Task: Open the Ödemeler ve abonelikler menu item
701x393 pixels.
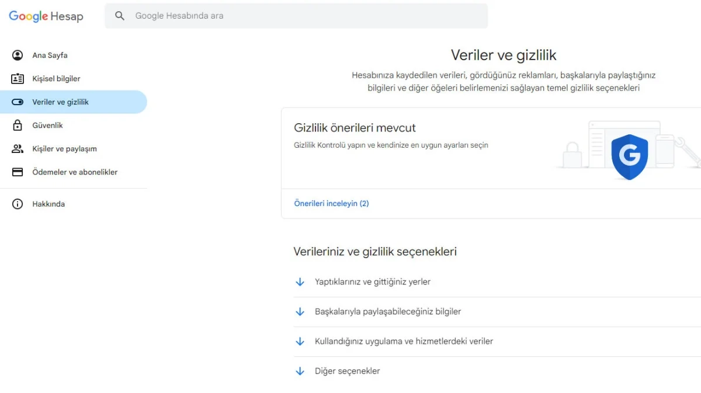Action: pos(75,172)
